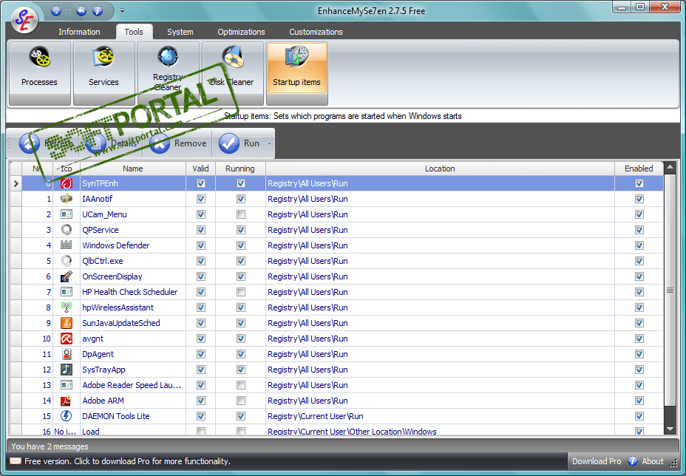Sort by the Name column header

pyautogui.click(x=132, y=169)
